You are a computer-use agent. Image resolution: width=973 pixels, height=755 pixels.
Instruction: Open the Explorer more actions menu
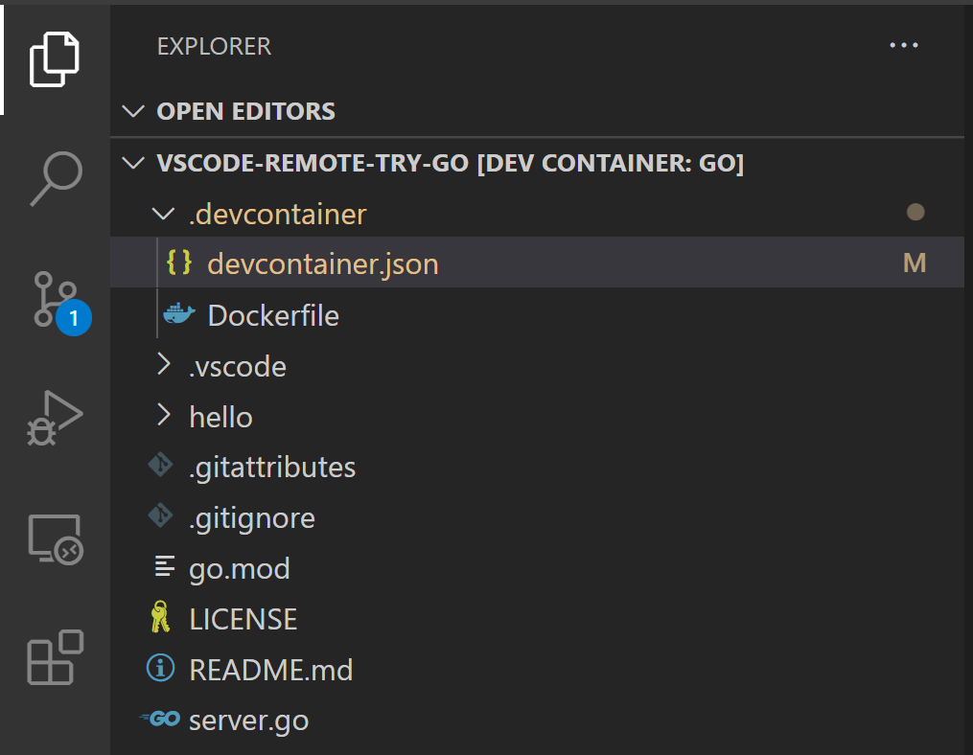point(903,44)
